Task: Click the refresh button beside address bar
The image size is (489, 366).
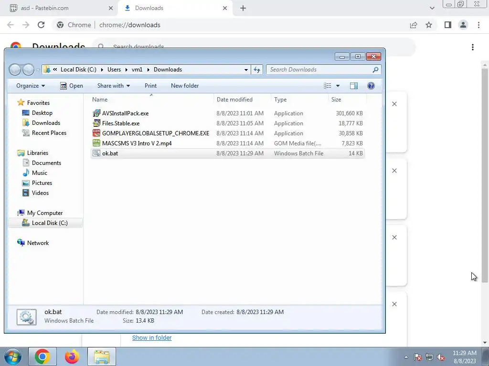Action: pos(257,70)
